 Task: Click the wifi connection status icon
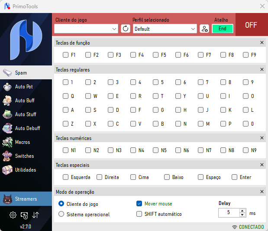click(x=235, y=227)
